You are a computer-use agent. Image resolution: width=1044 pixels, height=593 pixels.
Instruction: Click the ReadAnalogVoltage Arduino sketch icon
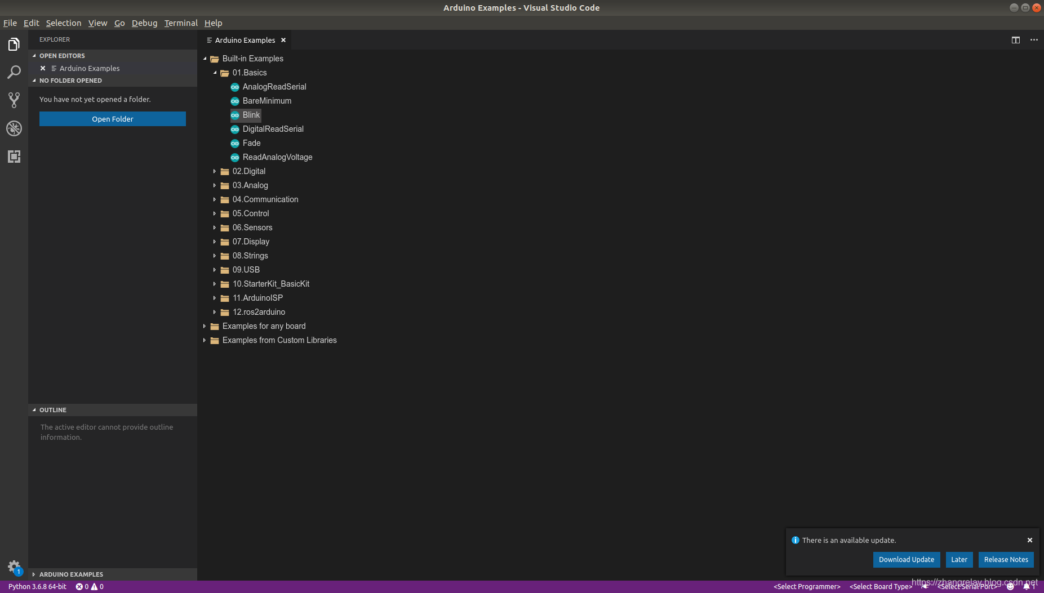pyautogui.click(x=235, y=157)
